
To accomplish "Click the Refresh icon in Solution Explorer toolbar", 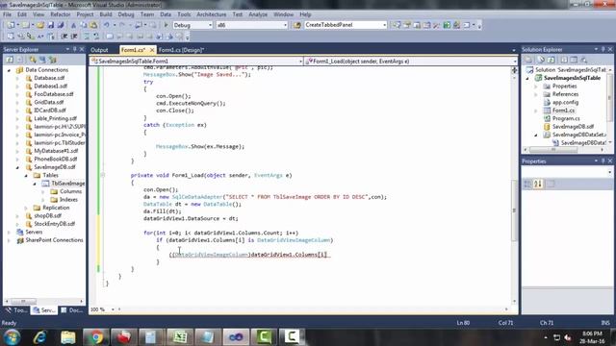I will coord(552,60).
